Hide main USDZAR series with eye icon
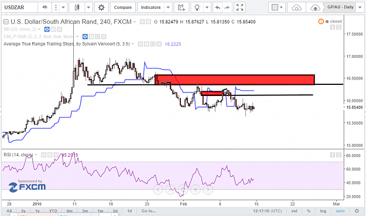 coord(142,22)
